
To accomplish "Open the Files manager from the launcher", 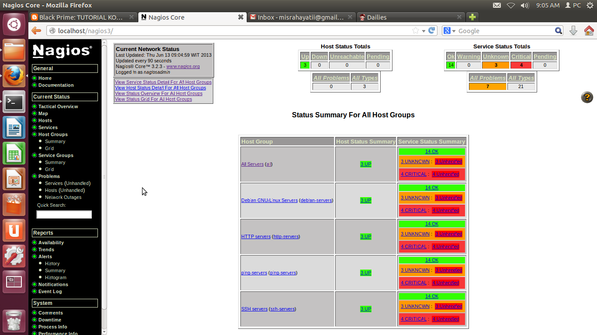I will [x=14, y=51].
